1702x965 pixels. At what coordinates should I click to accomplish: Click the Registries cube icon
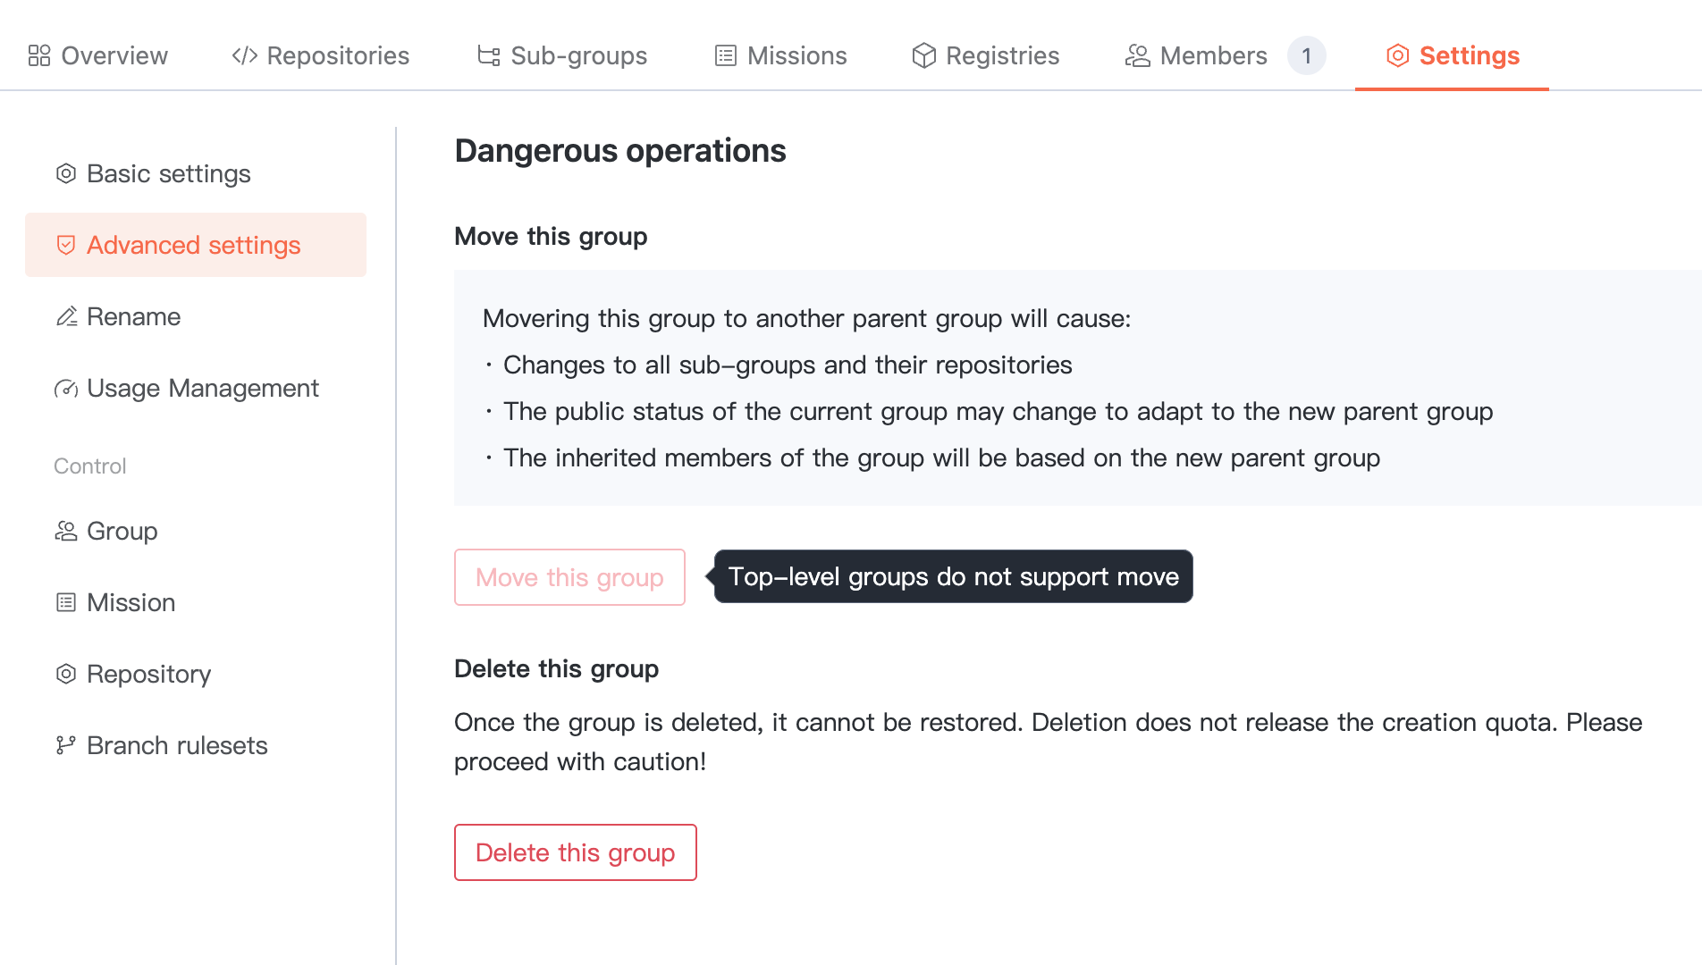coord(923,55)
